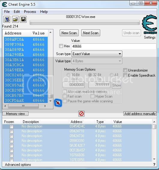Open the Edit menu

point(17,12)
